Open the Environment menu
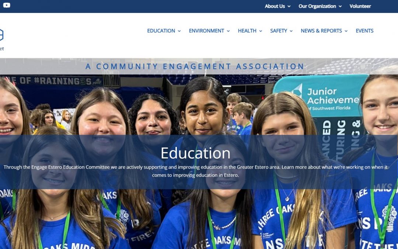The height and width of the screenshot is (249, 398). pyautogui.click(x=206, y=31)
